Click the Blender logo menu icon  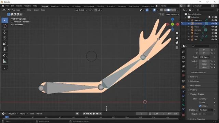click(3, 6)
